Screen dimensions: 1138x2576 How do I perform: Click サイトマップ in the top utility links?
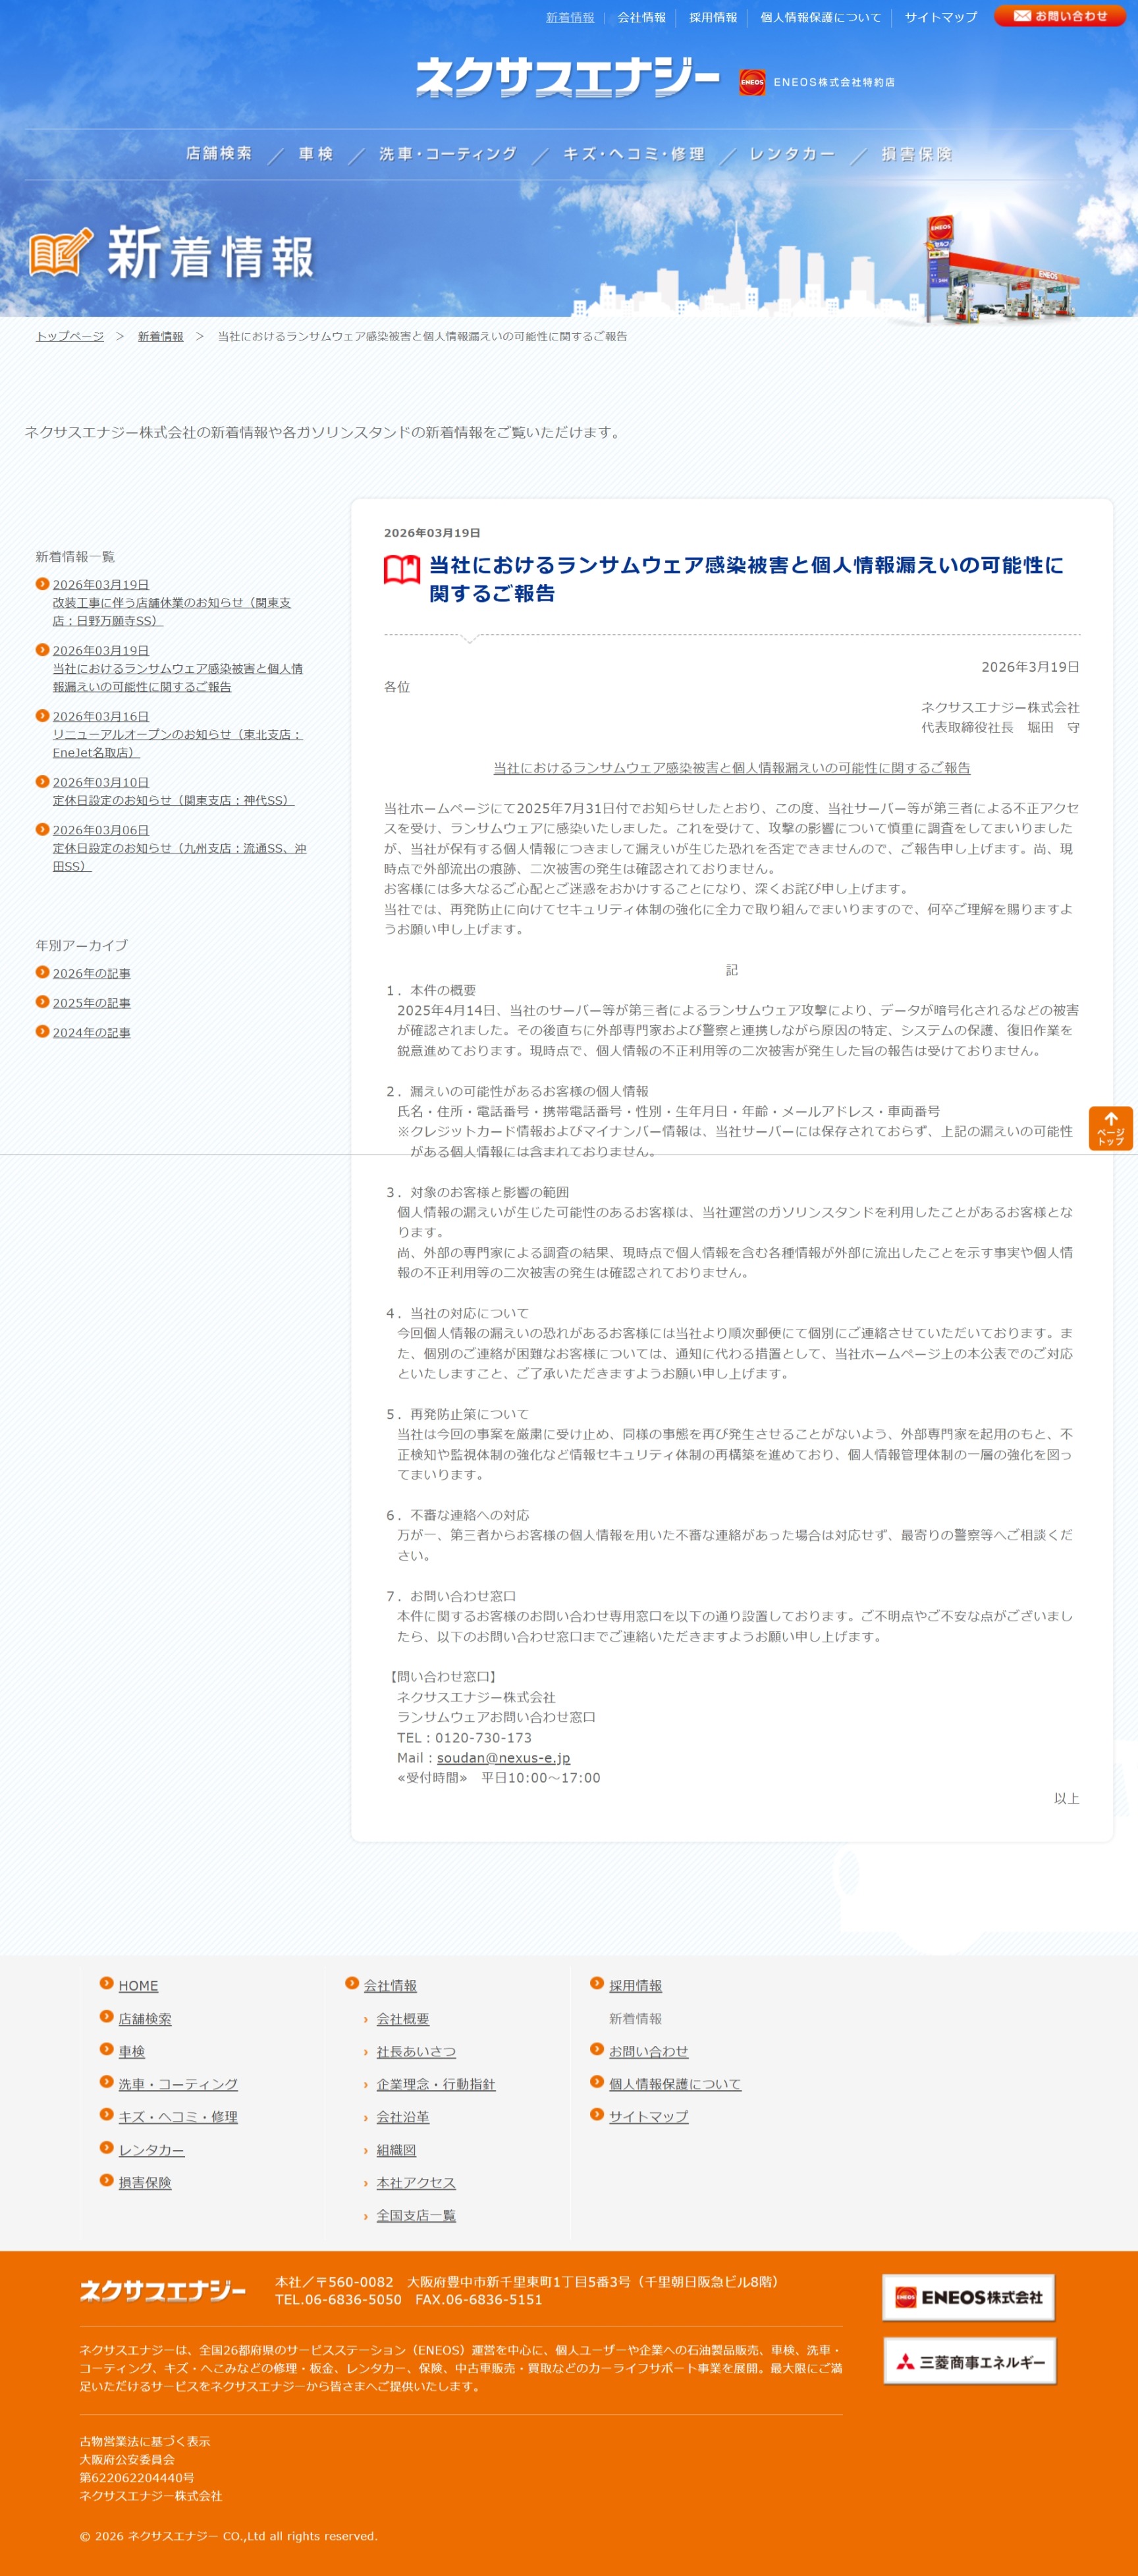tap(940, 17)
